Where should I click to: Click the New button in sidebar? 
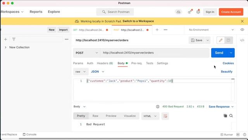click(x=52, y=30)
